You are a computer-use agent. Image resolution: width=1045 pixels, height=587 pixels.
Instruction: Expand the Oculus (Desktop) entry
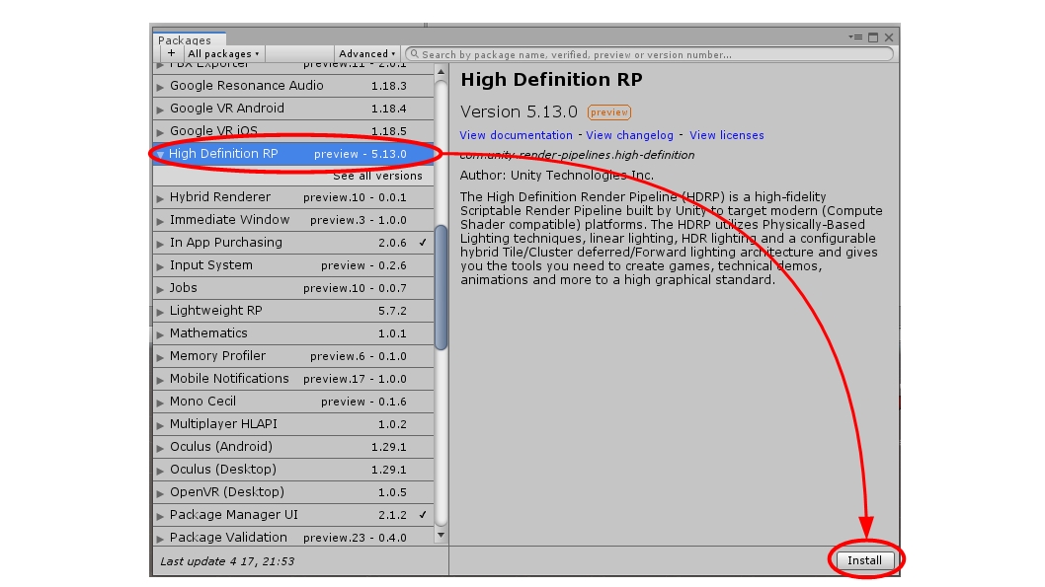[160, 470]
